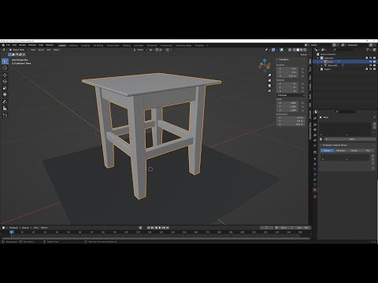
Task: Select the Scale tool
Action: coord(5,88)
